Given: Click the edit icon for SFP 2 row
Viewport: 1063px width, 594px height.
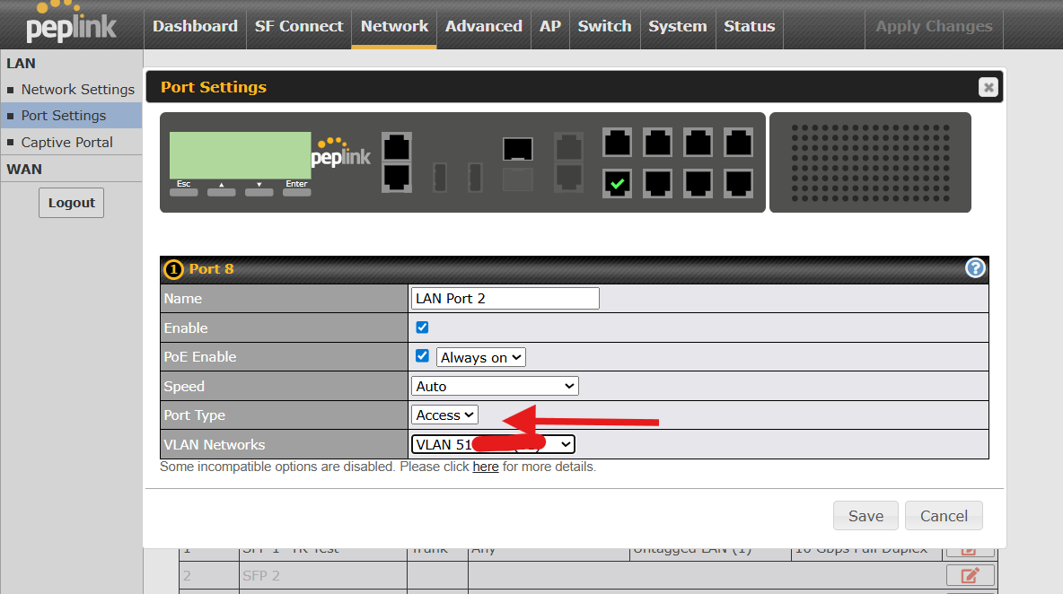Looking at the screenshot, I should 970,576.
